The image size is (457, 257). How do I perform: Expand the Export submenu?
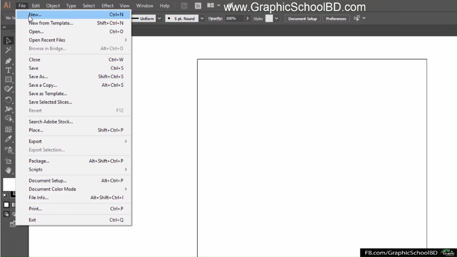point(126,141)
